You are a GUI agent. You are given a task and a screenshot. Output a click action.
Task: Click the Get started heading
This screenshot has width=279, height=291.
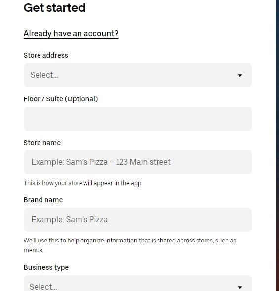(x=54, y=8)
